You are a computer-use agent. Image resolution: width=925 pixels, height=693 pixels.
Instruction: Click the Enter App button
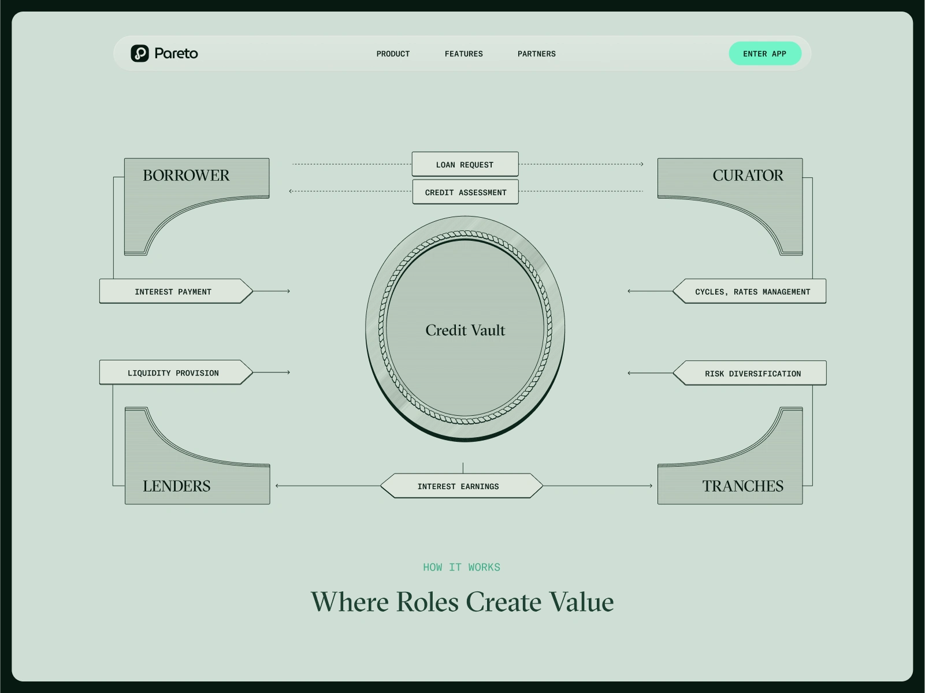pyautogui.click(x=764, y=54)
